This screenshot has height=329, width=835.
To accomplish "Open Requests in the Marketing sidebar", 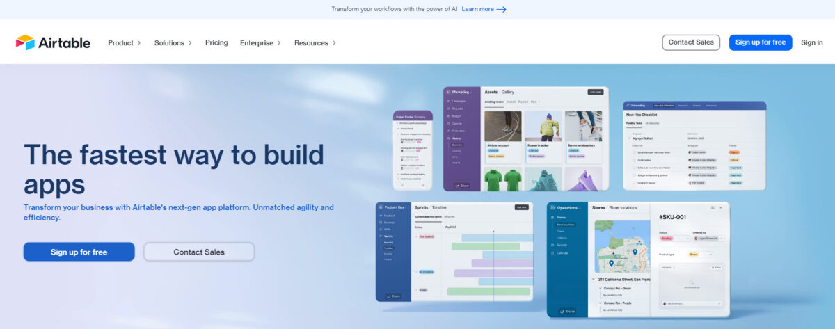I will coord(458,109).
